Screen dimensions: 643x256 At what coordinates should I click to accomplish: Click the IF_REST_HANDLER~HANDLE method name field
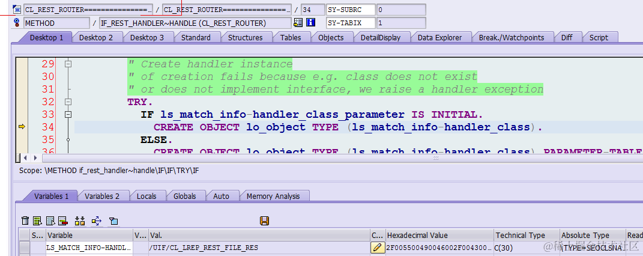[195, 23]
